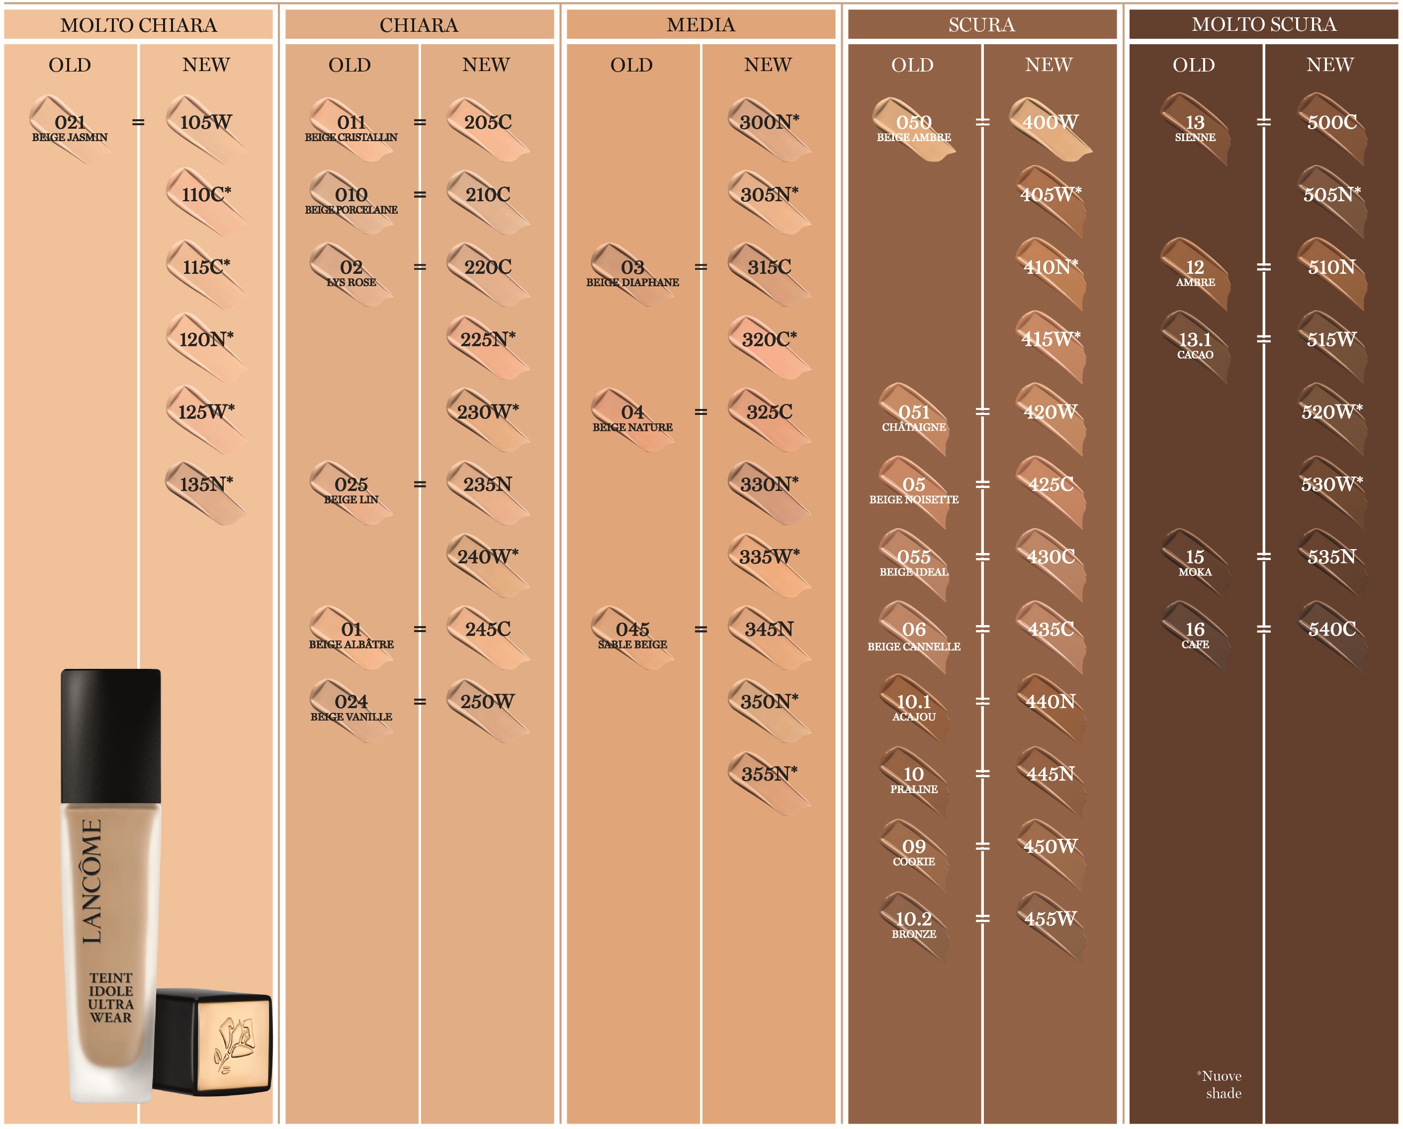Click the SCURA category header
Screen dimensions: 1403x1129
click(982, 25)
